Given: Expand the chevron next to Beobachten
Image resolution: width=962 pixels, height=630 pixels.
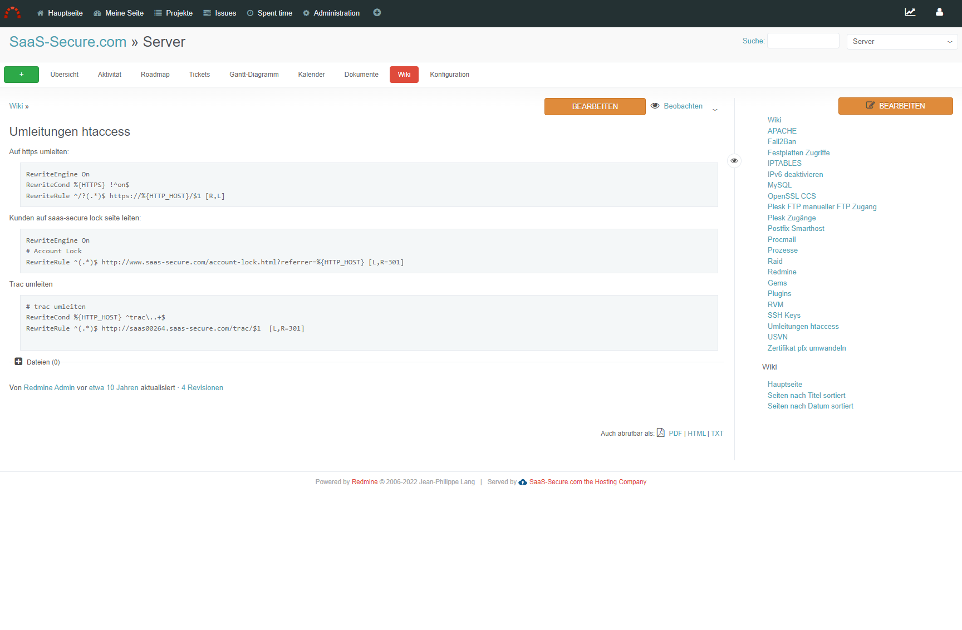Looking at the screenshot, I should click(x=715, y=109).
